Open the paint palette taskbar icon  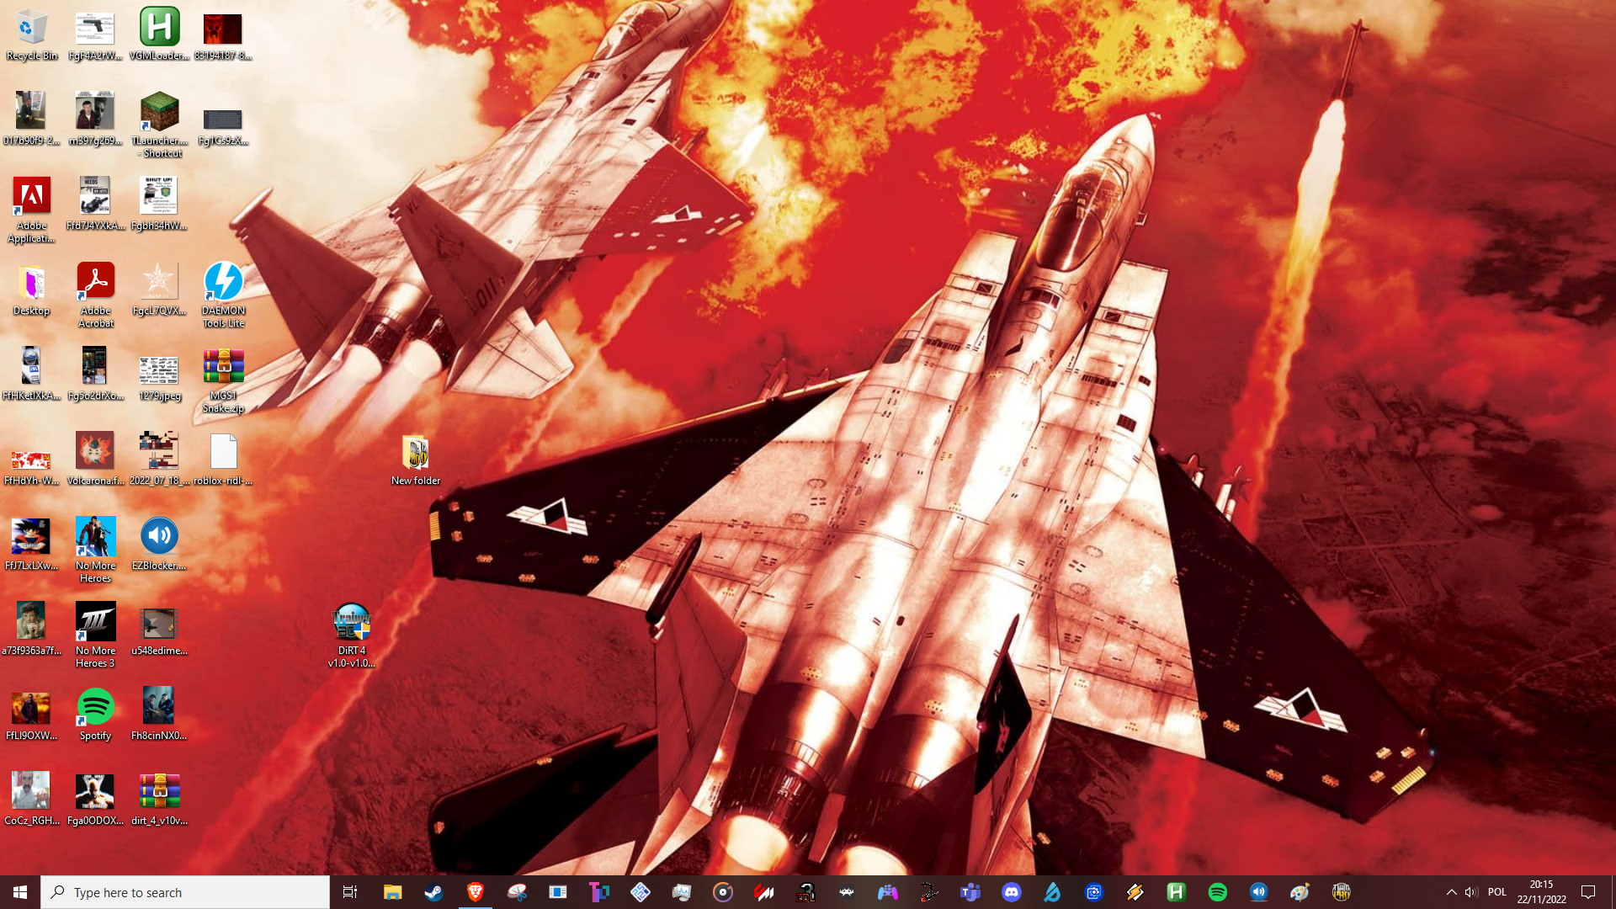tap(1300, 892)
